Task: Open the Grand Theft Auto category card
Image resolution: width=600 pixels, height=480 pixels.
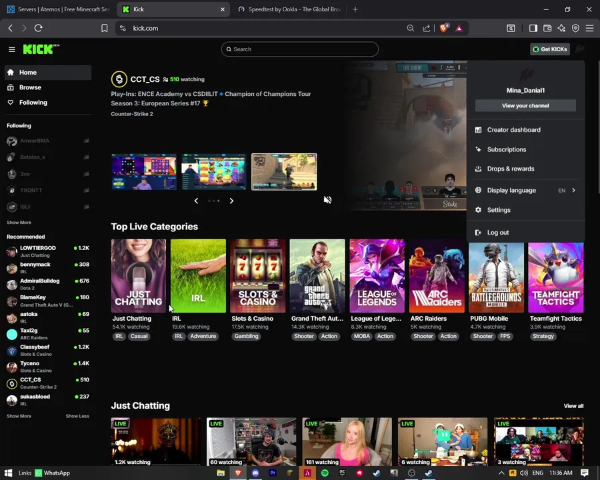Action: [x=317, y=276]
